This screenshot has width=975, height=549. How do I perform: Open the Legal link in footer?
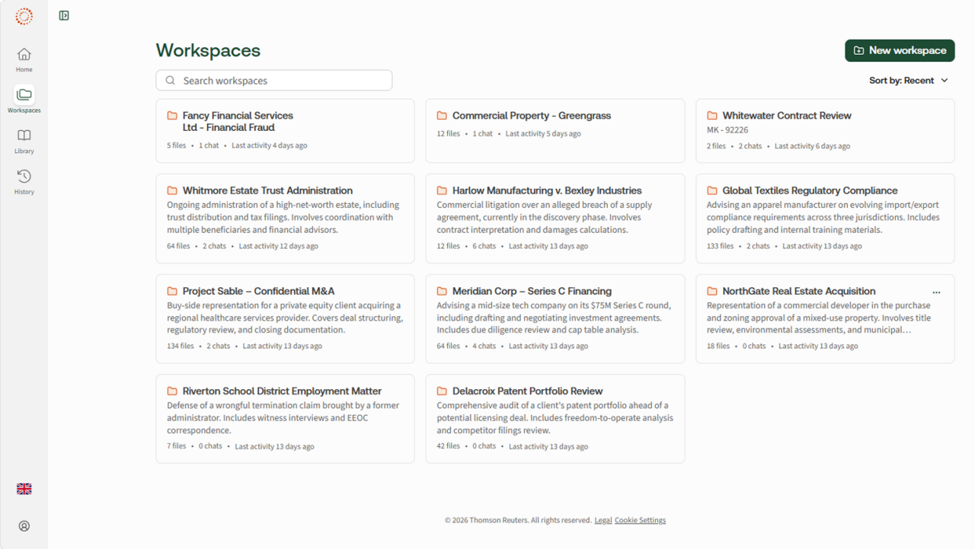[603, 520]
